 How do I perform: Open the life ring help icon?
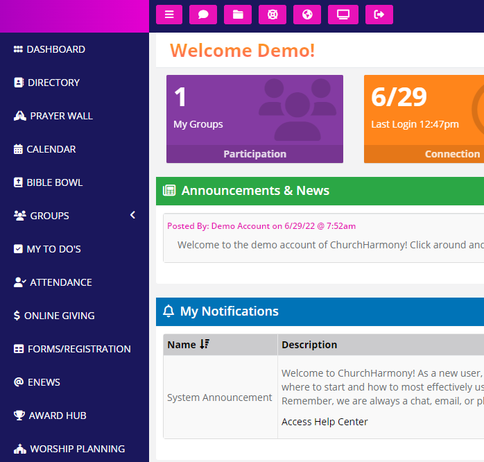tap(273, 15)
